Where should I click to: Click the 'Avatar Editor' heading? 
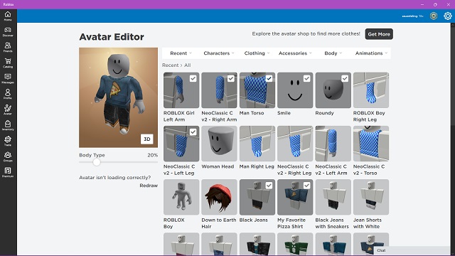tap(112, 37)
